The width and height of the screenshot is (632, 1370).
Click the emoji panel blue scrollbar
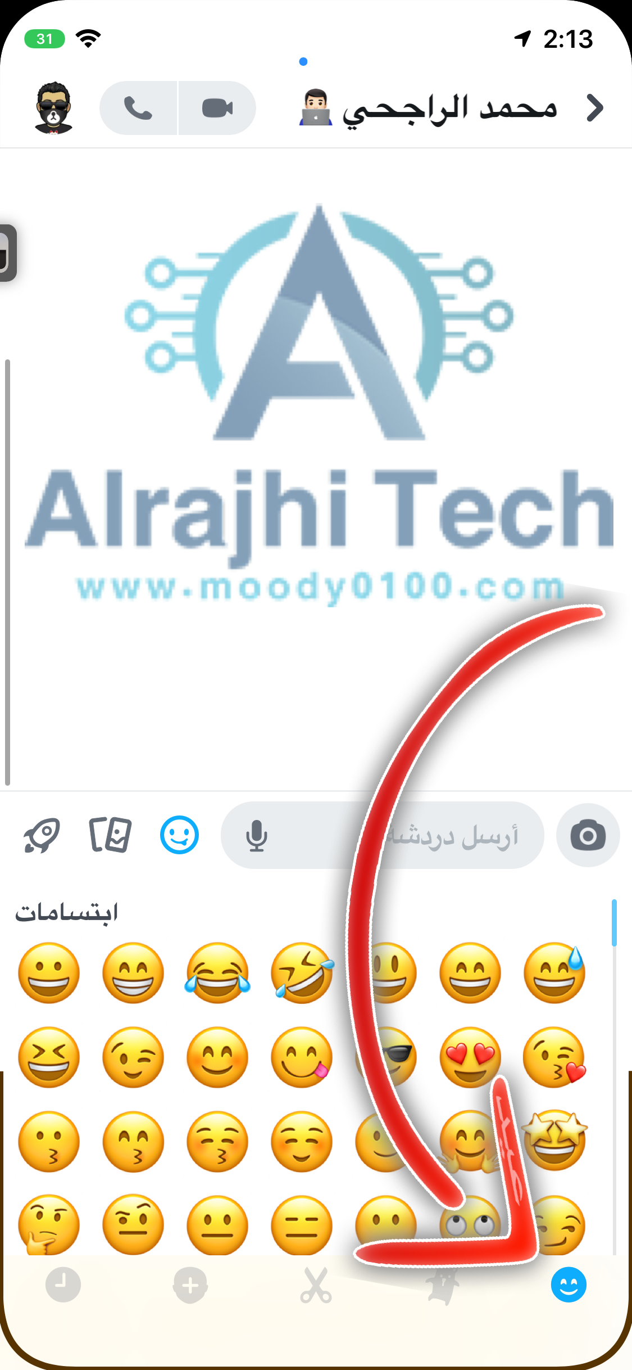click(x=614, y=923)
